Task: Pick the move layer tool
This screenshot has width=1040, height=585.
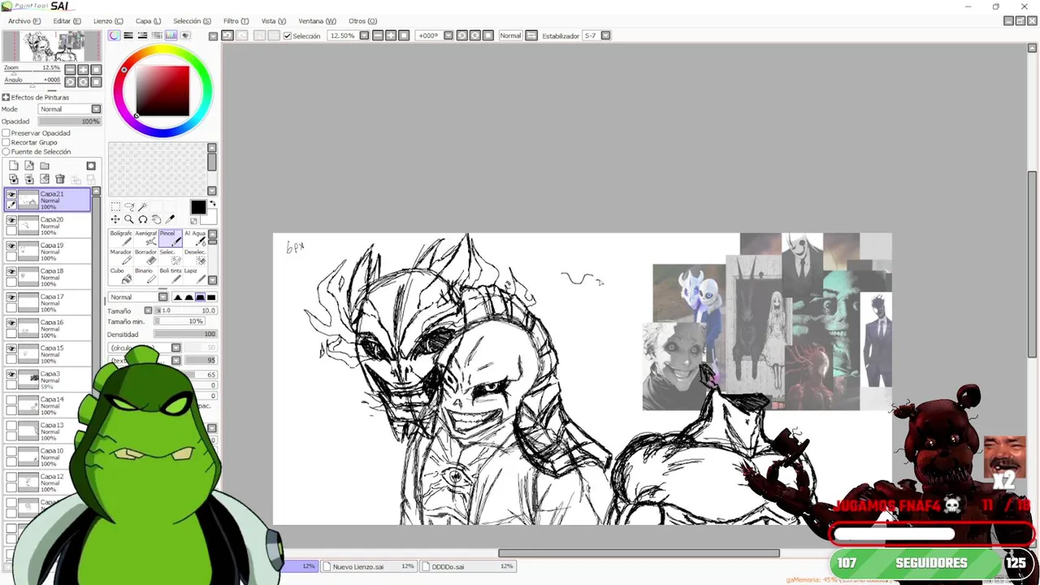Action: click(x=115, y=219)
